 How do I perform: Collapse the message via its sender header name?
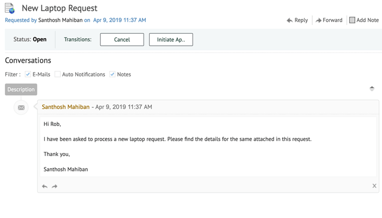coord(65,107)
